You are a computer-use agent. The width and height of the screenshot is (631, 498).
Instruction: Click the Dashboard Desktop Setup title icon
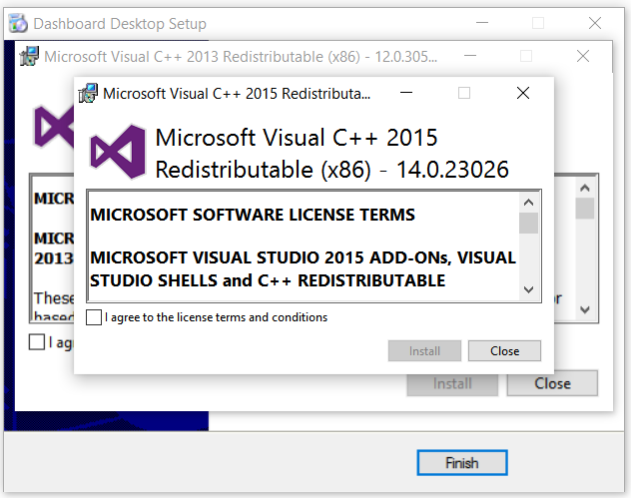[x=18, y=23]
